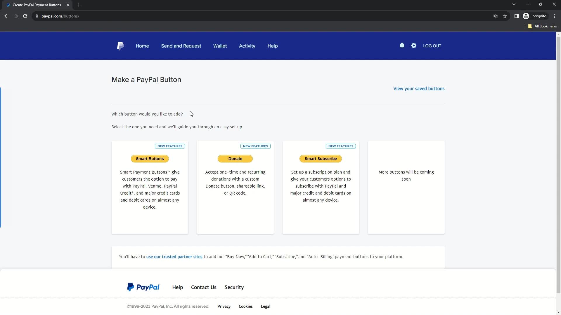Viewport: 561px width, 315px height.
Task: Select the Donate button option
Action: (235, 158)
